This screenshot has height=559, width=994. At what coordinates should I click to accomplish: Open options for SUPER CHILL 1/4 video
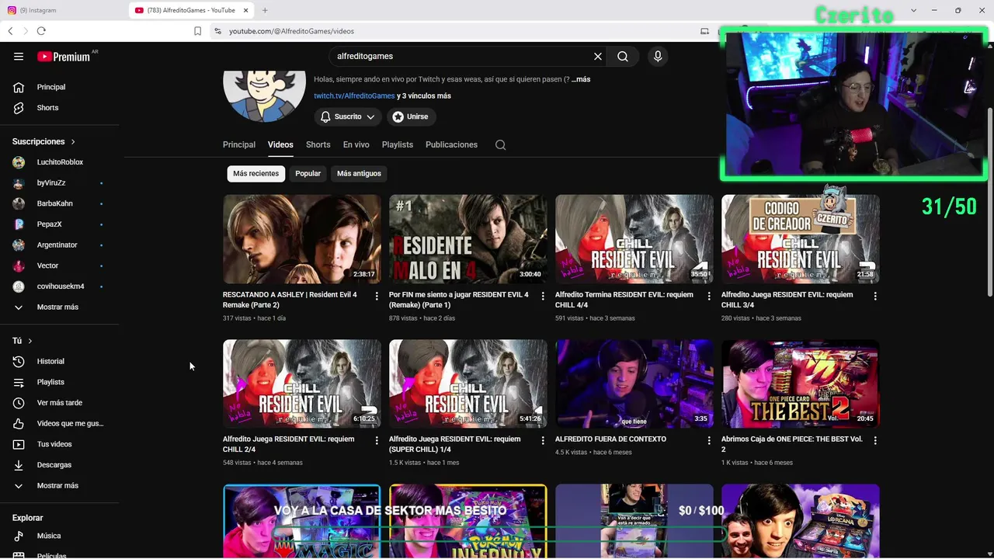coord(543,440)
